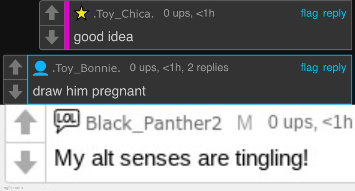Downvote the "draw him pregnant" comment
This screenshot has width=355, height=191.
tap(15, 91)
